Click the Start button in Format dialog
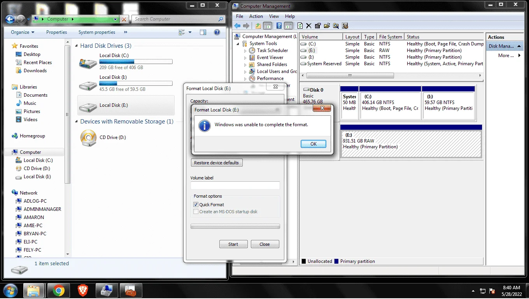The image size is (529, 299). pos(233,244)
